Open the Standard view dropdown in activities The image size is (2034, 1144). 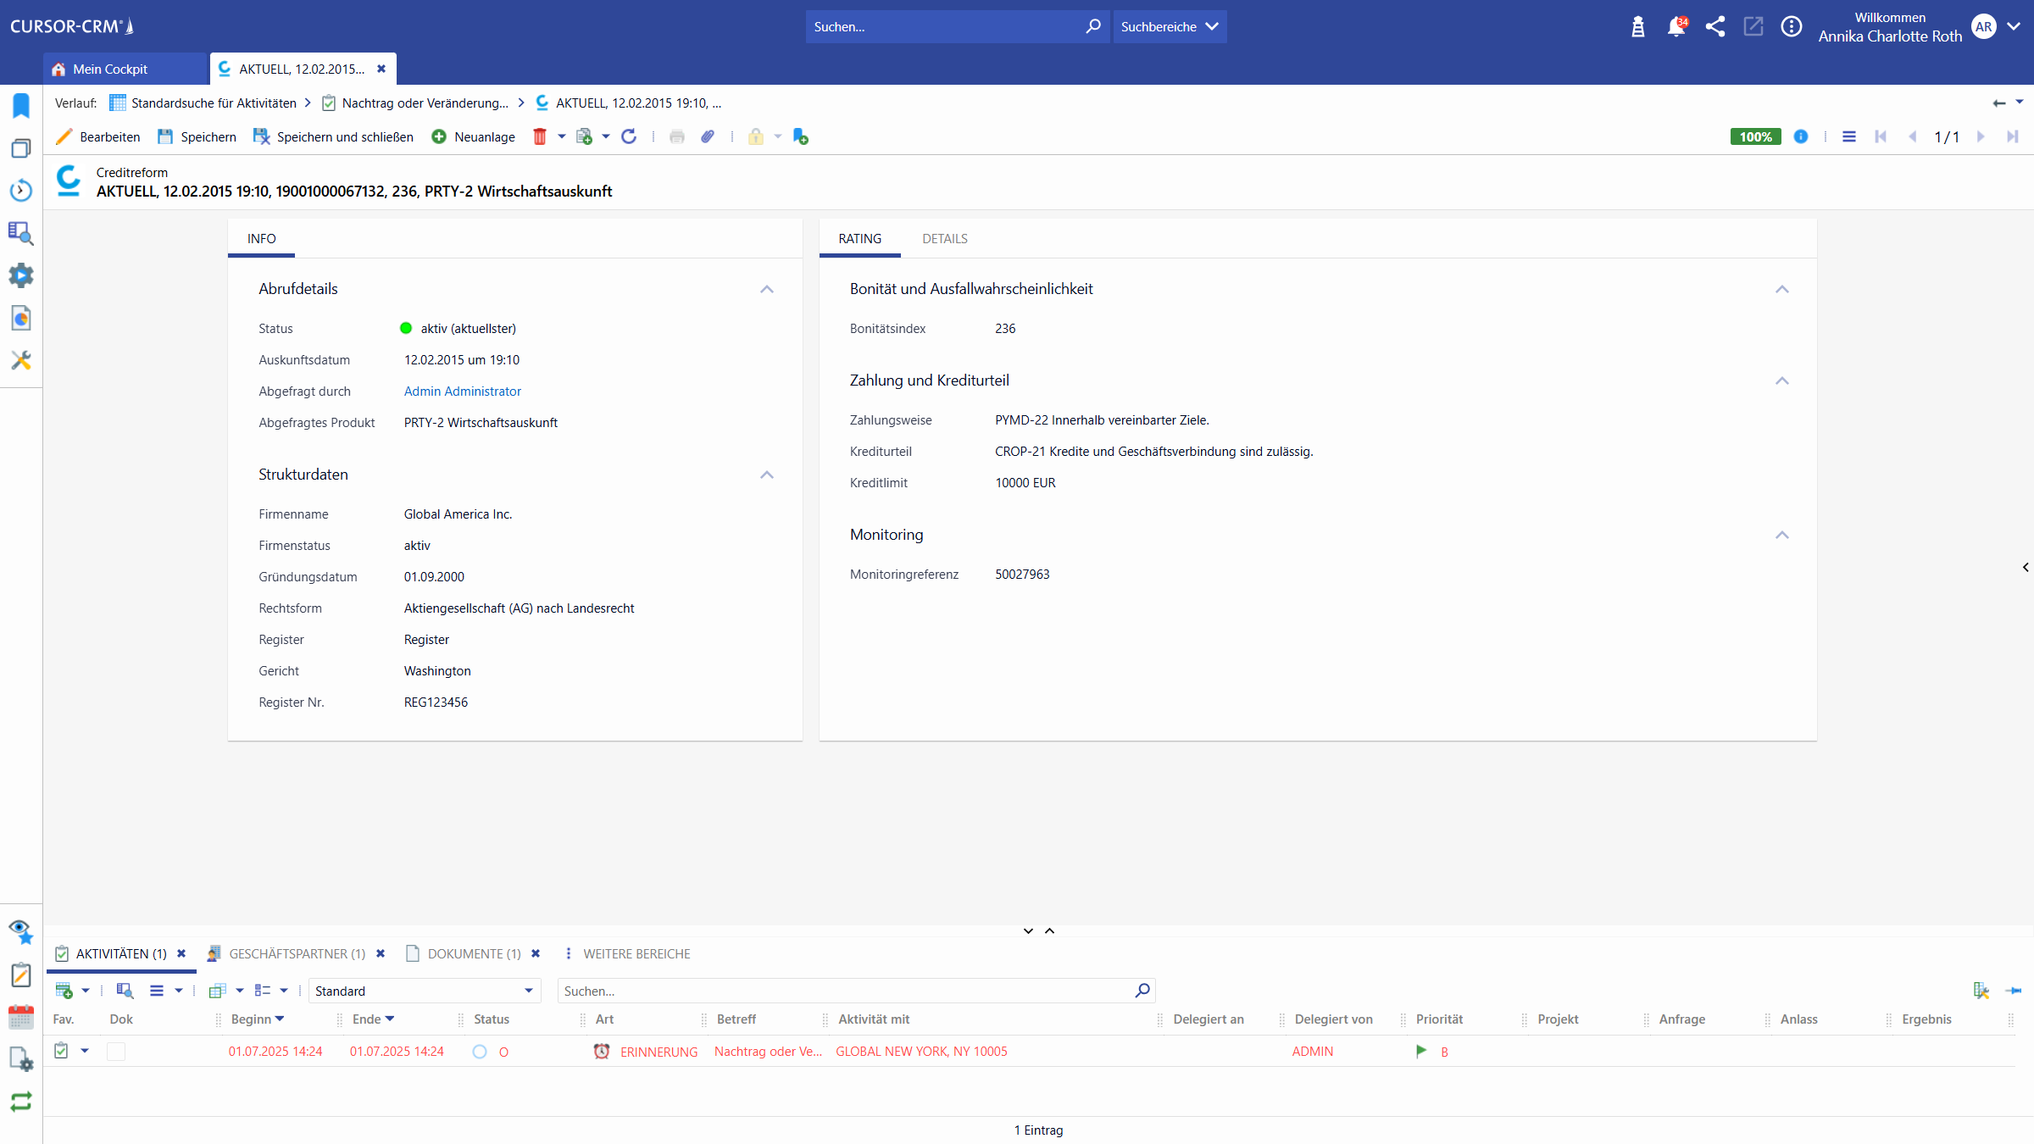[425, 991]
